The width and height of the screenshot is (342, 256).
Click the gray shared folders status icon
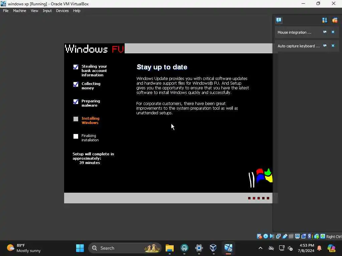(291, 236)
